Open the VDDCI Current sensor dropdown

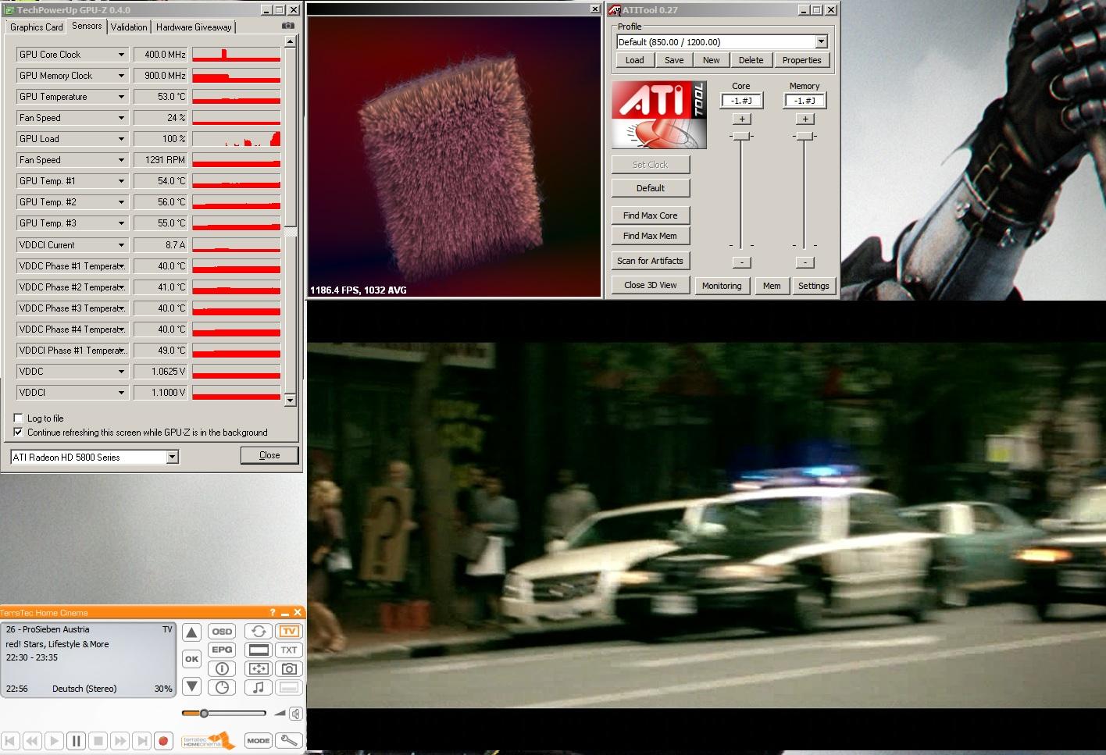click(x=121, y=245)
